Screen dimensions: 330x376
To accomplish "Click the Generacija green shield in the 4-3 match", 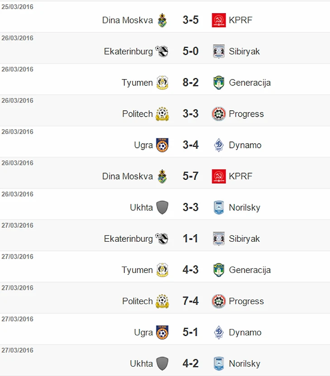I will [x=219, y=270].
